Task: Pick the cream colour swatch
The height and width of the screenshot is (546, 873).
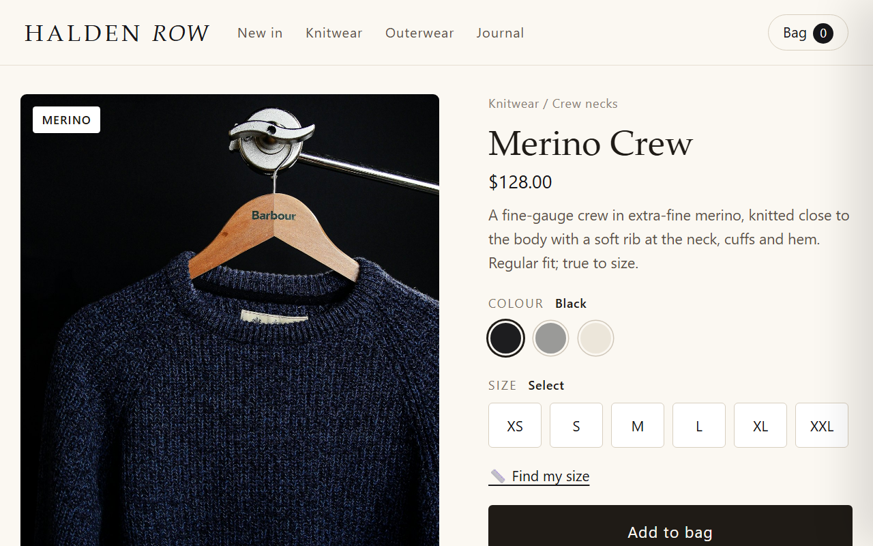Action: click(x=595, y=338)
